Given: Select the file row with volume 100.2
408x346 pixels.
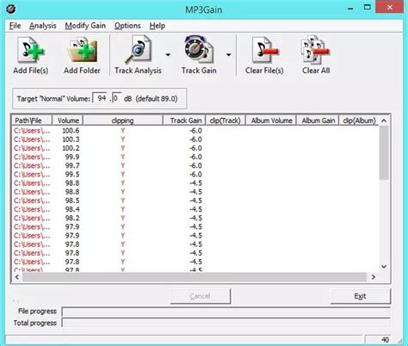Looking at the screenshot, I should pos(195,148).
